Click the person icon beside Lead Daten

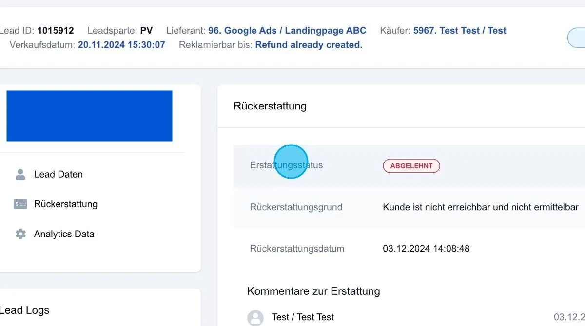pos(20,174)
